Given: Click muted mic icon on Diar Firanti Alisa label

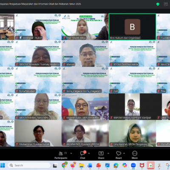Looking at the screenshot, I should (64, 38).
